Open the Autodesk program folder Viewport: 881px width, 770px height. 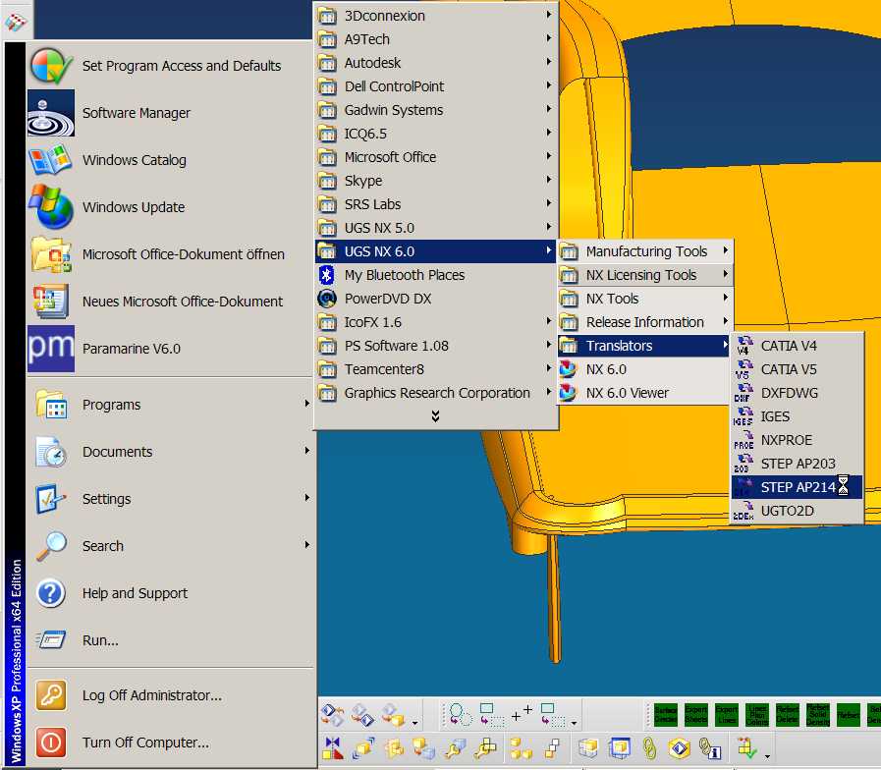[436, 63]
